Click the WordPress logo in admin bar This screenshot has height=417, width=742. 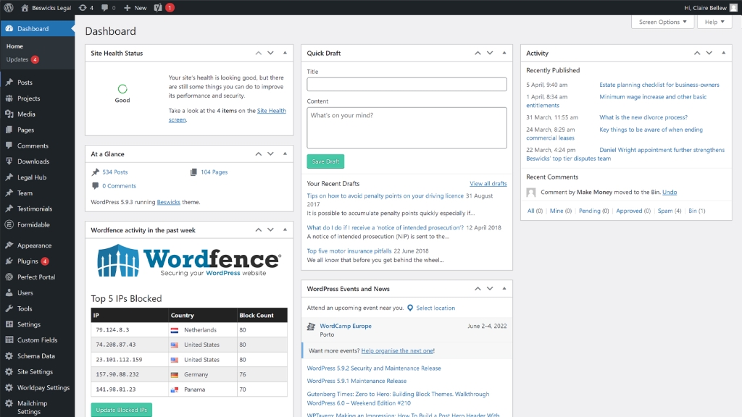click(x=9, y=7)
